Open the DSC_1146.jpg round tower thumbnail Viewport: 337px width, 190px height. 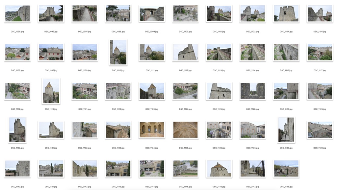pyautogui.click(x=219, y=169)
